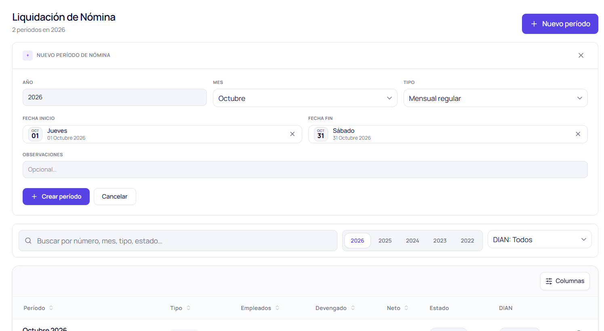Click the Nuevo período button
Screen dimensions: 604x331
click(560, 24)
